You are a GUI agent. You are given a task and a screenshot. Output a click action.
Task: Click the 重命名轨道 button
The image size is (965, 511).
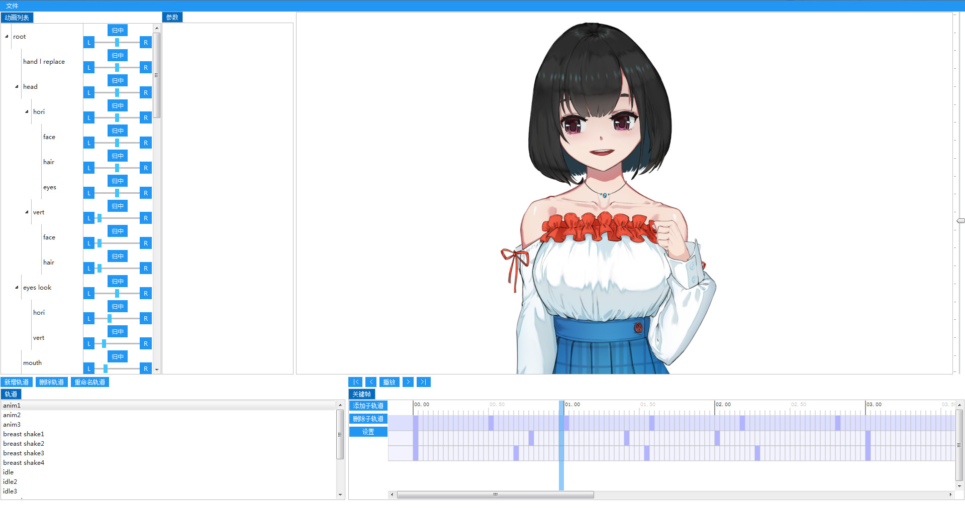click(x=90, y=382)
